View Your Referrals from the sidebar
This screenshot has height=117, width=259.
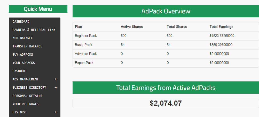tap(26, 104)
